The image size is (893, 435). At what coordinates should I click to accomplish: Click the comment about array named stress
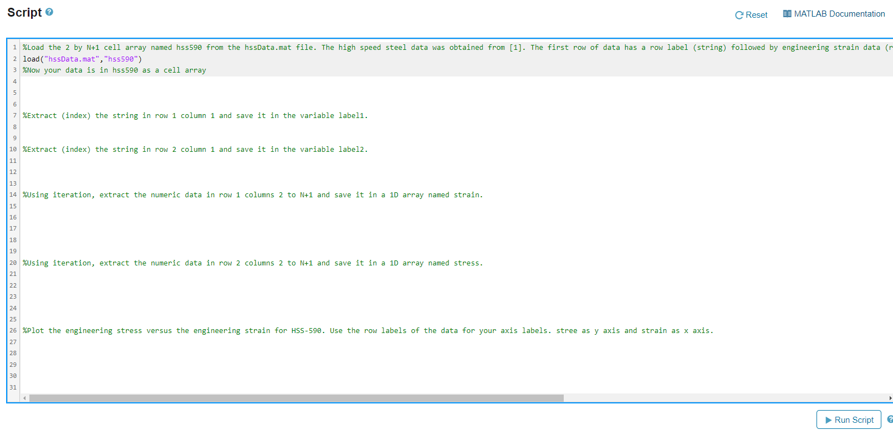click(x=253, y=263)
